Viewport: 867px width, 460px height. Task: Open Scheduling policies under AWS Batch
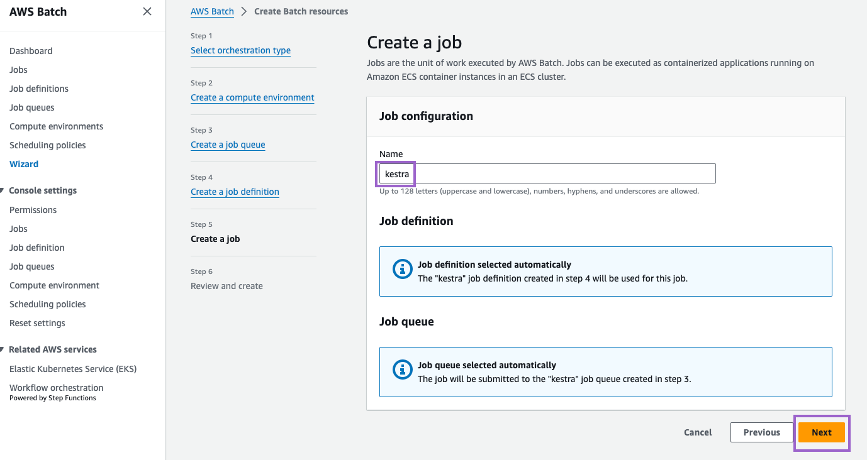coord(48,145)
